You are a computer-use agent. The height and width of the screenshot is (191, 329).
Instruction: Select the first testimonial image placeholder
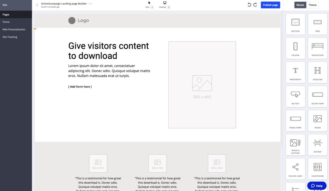click(x=98, y=163)
